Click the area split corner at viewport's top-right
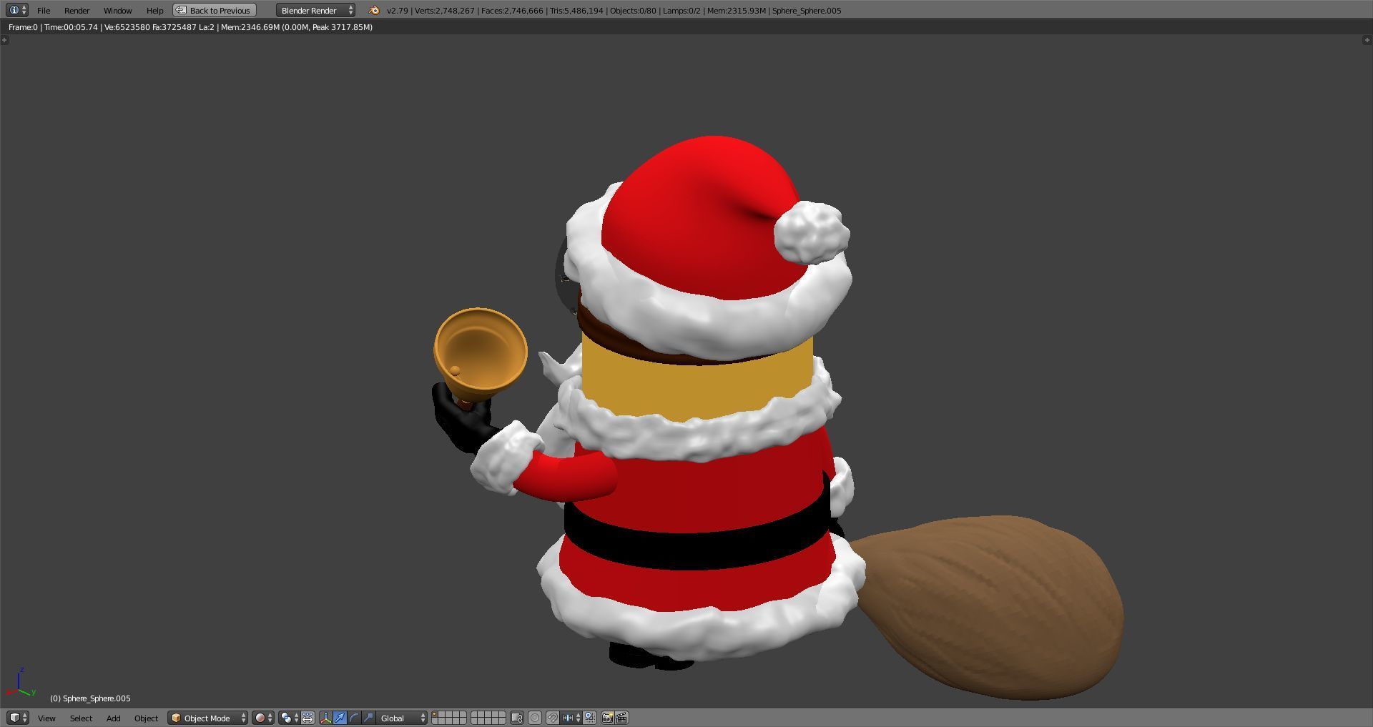This screenshot has width=1373, height=727. coord(1368,40)
